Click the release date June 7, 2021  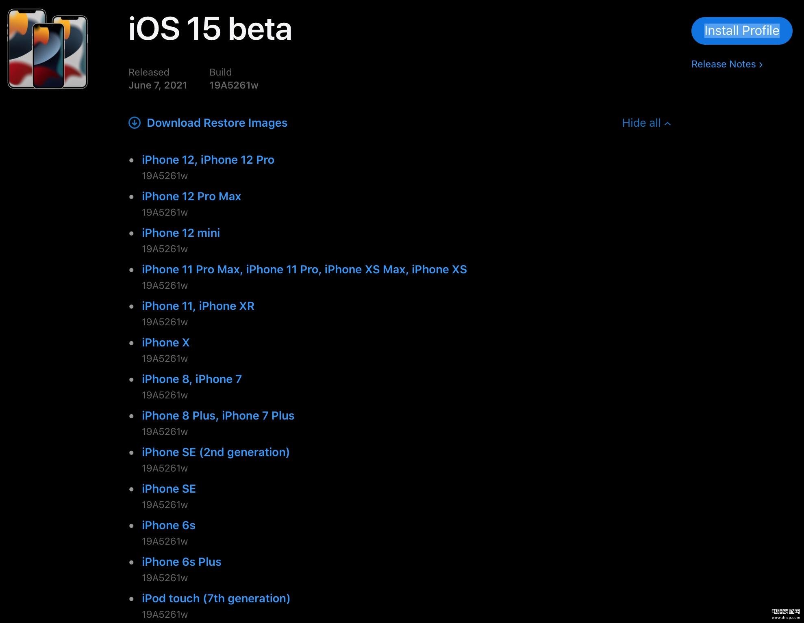(x=158, y=85)
